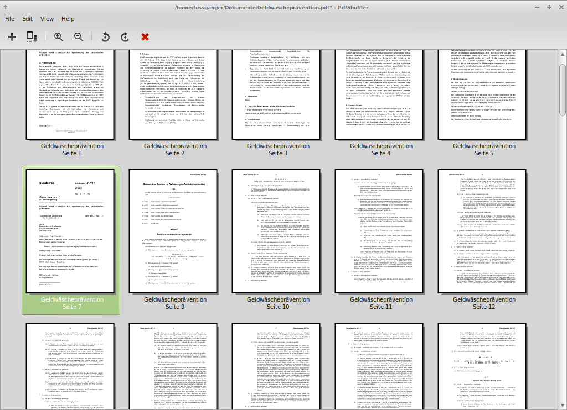Delete selected page with red X icon

tap(145, 37)
